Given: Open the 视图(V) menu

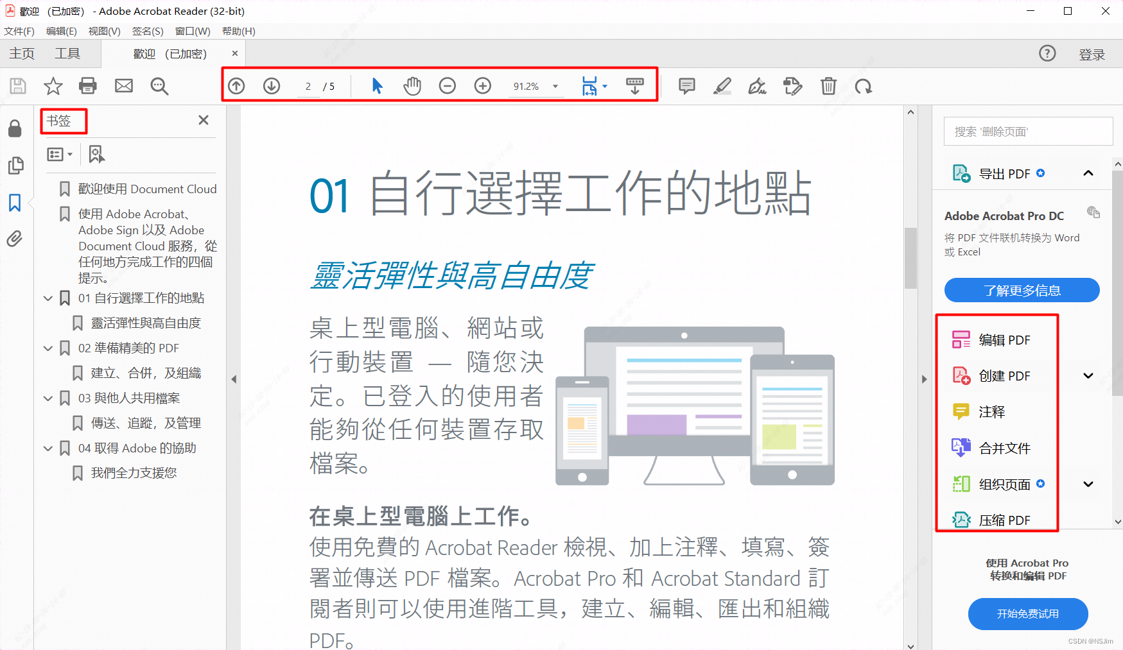Looking at the screenshot, I should pyautogui.click(x=105, y=31).
